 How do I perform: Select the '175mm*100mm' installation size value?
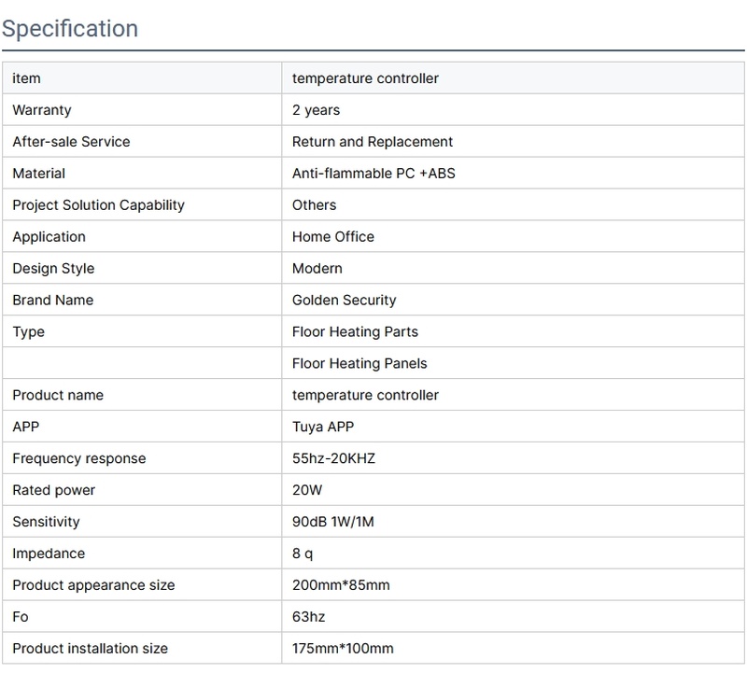click(343, 649)
